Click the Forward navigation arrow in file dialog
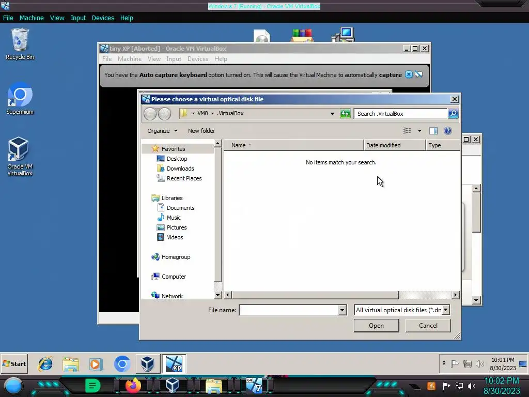Viewport: 529px width, 397px height. point(164,114)
